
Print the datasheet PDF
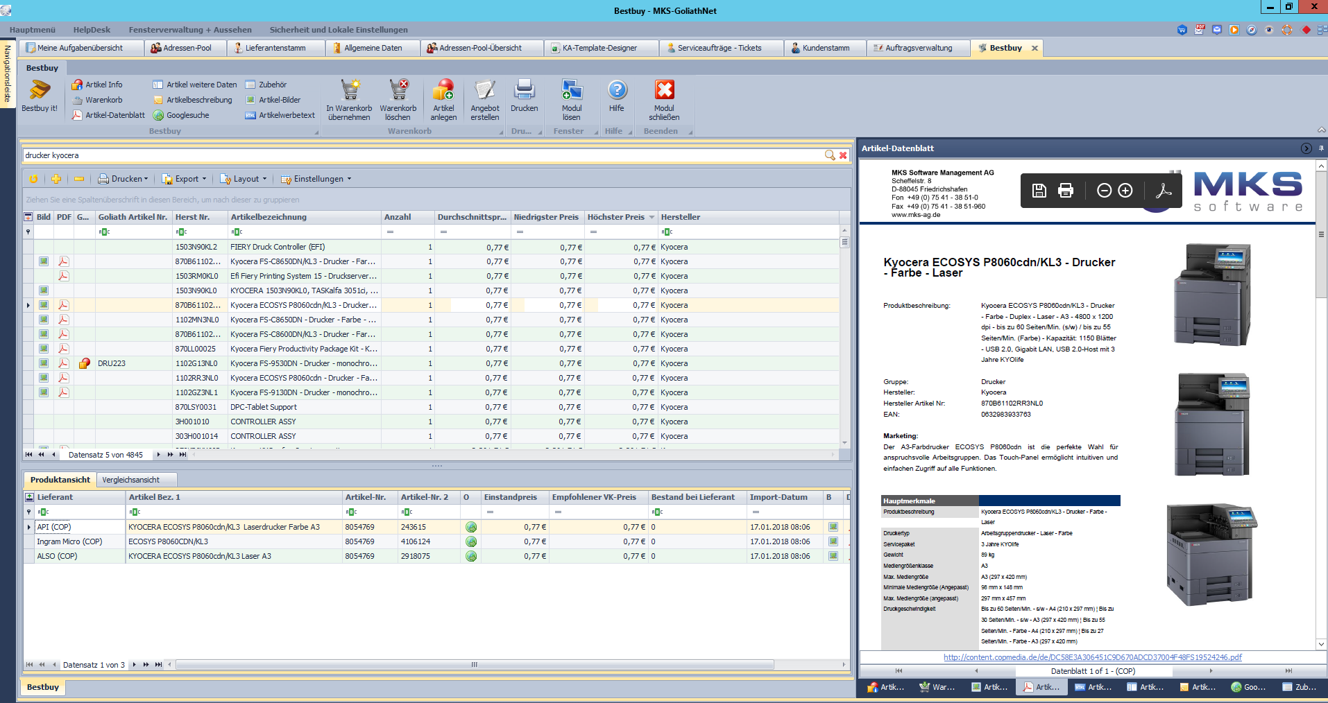point(1066,191)
